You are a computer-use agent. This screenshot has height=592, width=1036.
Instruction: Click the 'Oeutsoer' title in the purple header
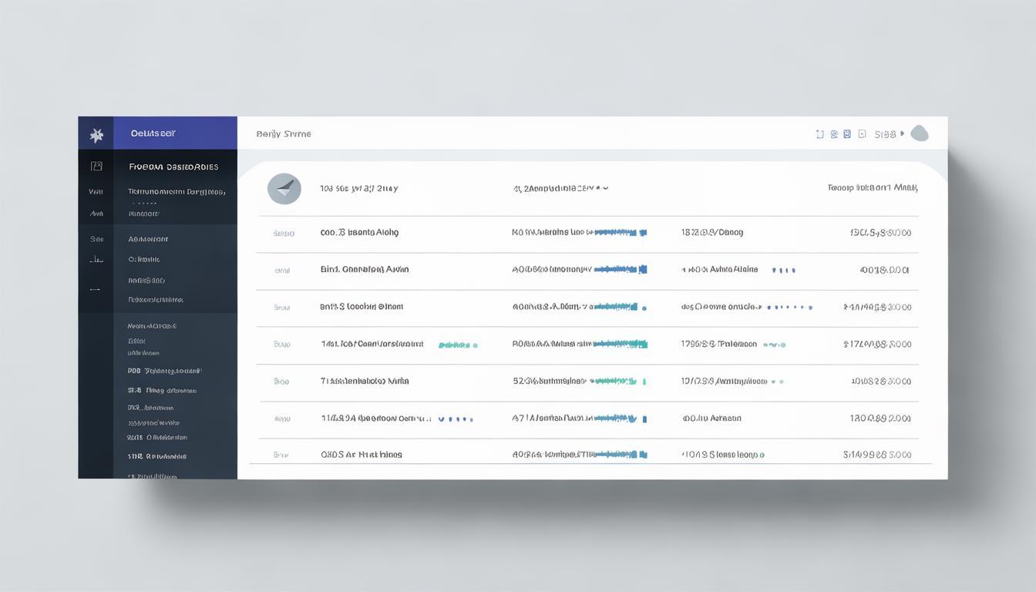153,133
